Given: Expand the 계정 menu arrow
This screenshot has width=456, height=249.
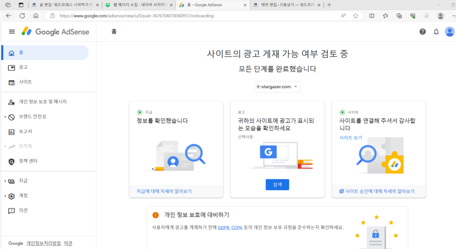Looking at the screenshot, I should click(x=5, y=196).
